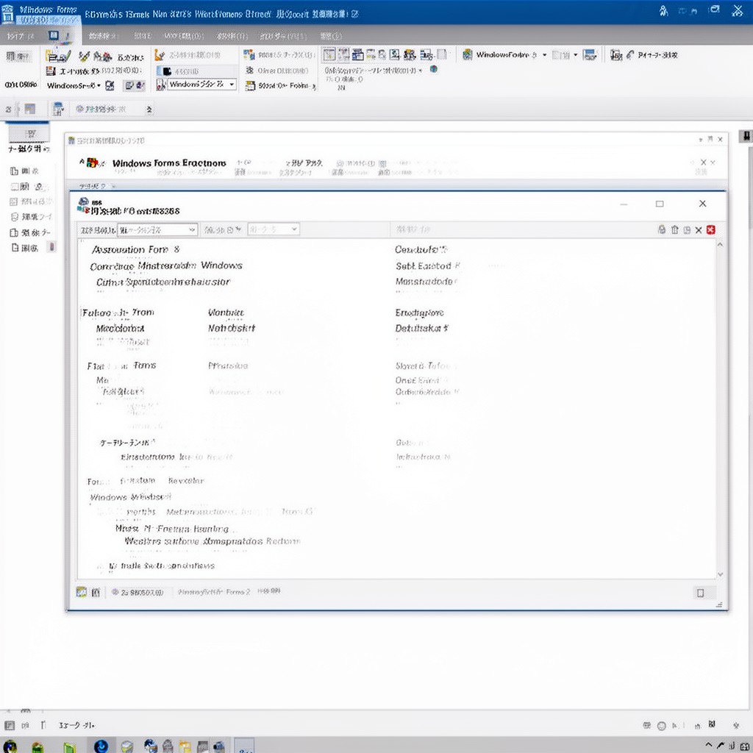Click the second sidebar icon
753x753 pixels.
(14, 186)
